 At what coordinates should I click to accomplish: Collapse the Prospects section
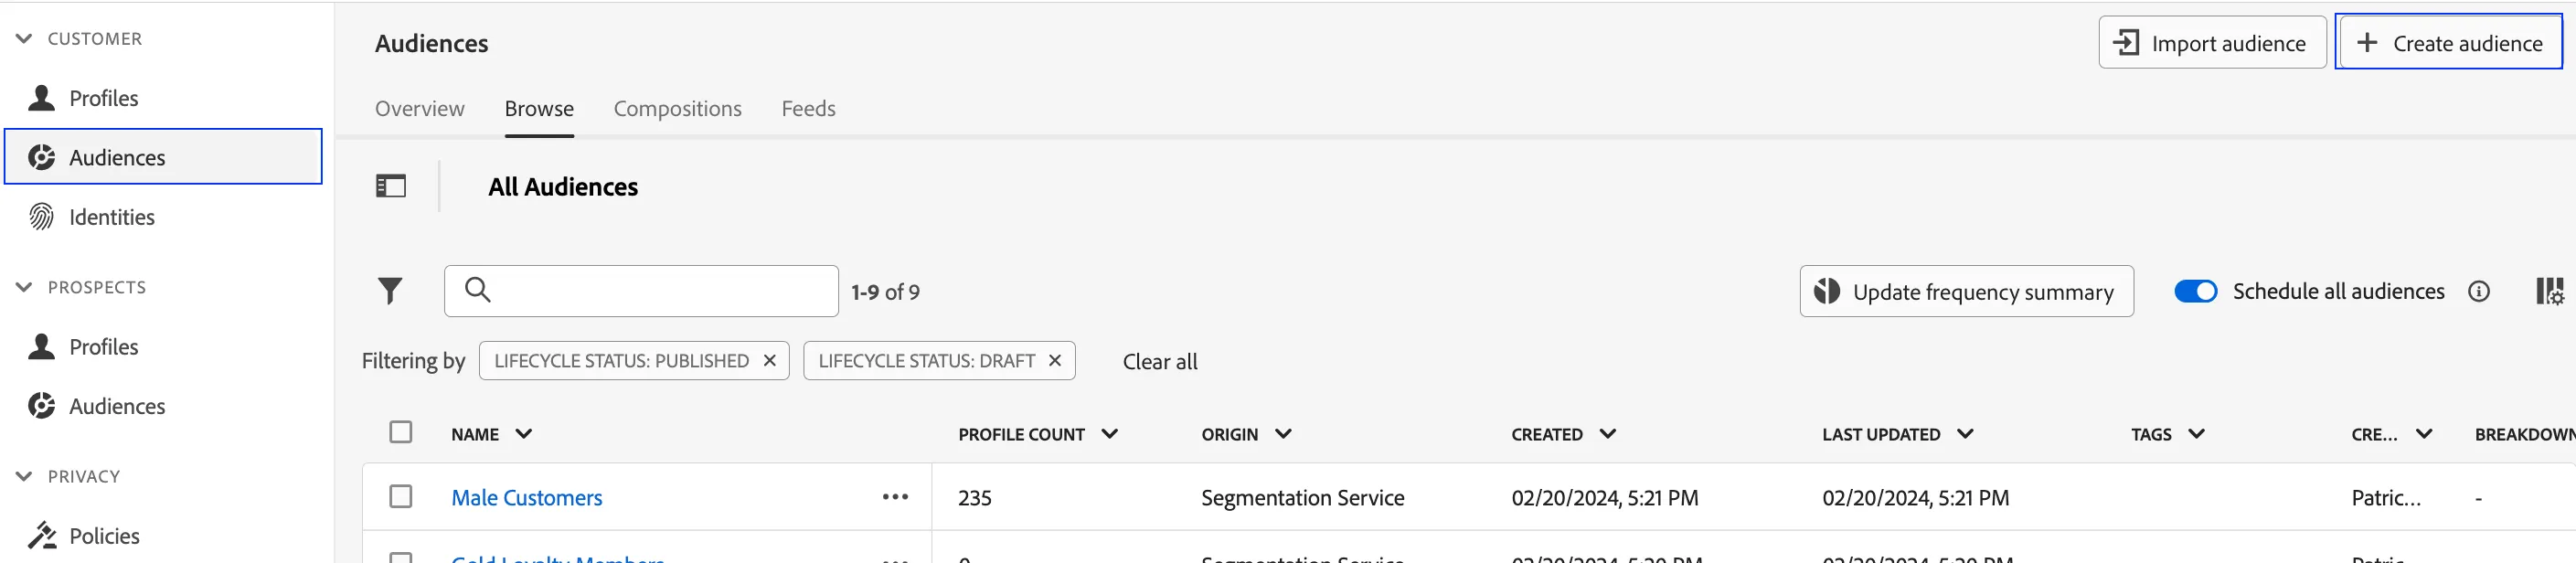[x=24, y=288]
